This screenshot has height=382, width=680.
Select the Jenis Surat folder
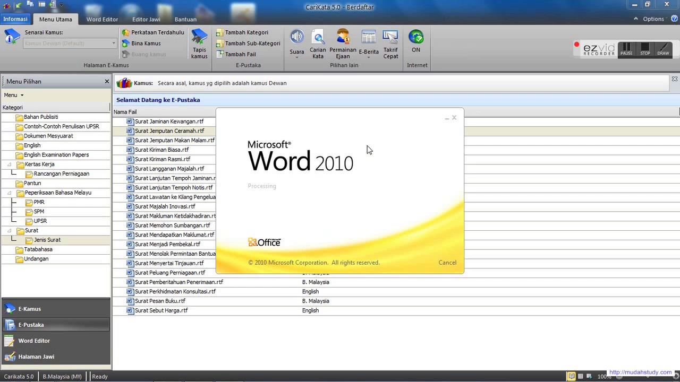[47, 240]
